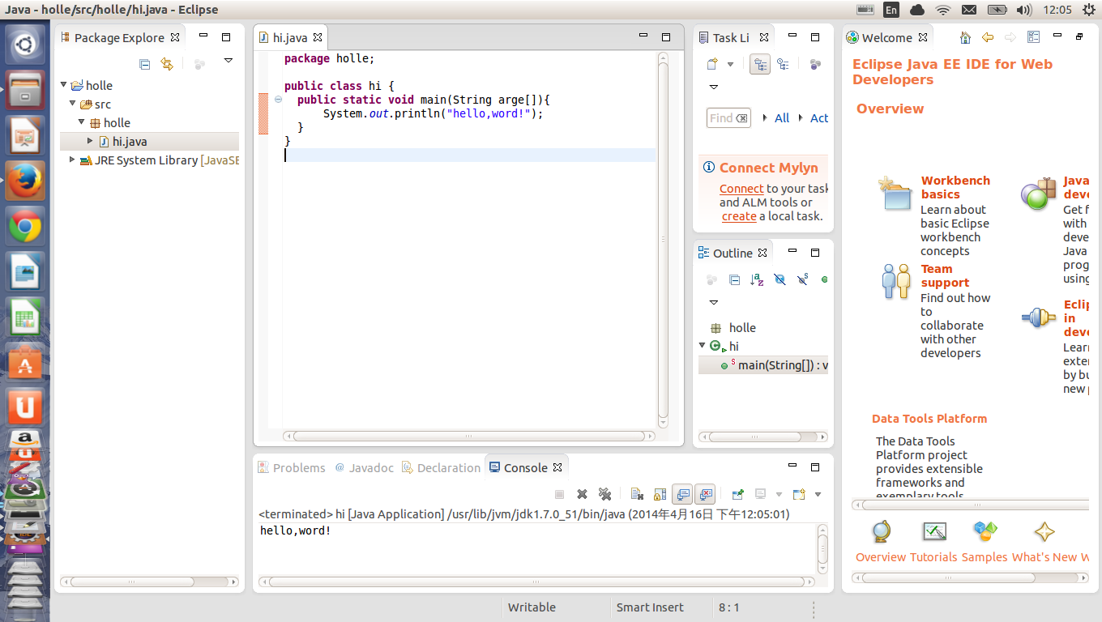Toggle Link with Editor in Package Explorer
The image size is (1102, 622).
click(x=167, y=63)
